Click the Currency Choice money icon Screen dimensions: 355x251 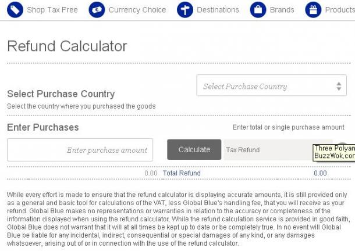click(97, 10)
